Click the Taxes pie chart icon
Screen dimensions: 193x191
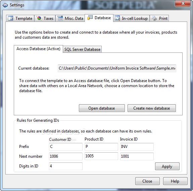pos(39,18)
